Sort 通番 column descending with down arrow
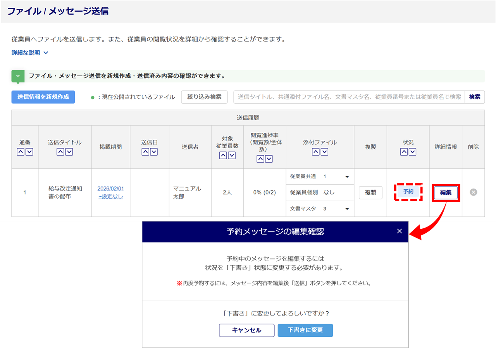The width and height of the screenshot is (496, 348). (29, 152)
